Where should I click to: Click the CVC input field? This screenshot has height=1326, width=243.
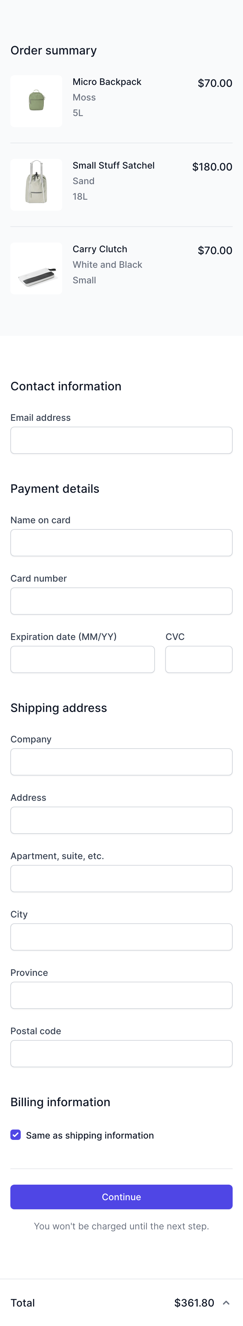coord(199,659)
